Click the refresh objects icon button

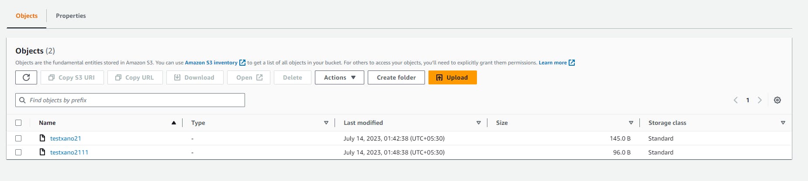coord(26,77)
